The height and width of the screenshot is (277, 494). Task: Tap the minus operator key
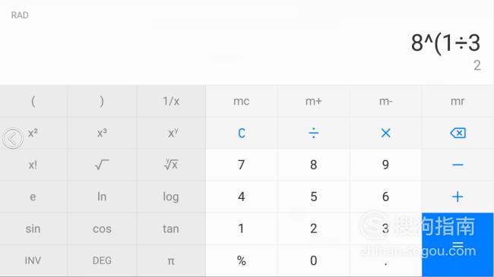pyautogui.click(x=458, y=165)
